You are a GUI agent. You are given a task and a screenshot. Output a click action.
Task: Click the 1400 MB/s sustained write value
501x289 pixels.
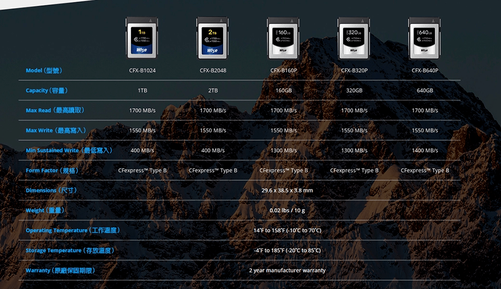pos(425,150)
